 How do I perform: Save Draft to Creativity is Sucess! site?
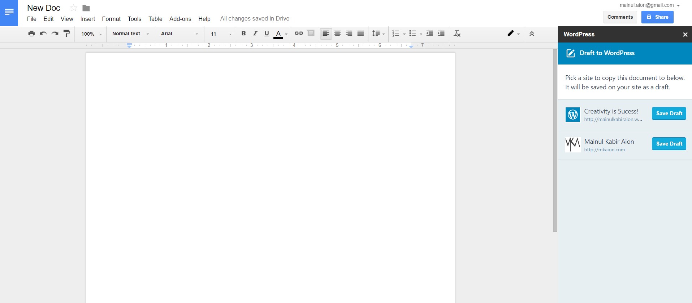pos(669,113)
